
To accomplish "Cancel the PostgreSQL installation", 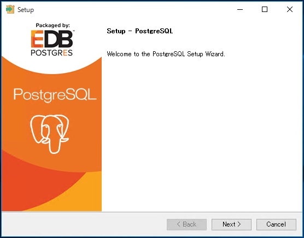I will (276, 224).
